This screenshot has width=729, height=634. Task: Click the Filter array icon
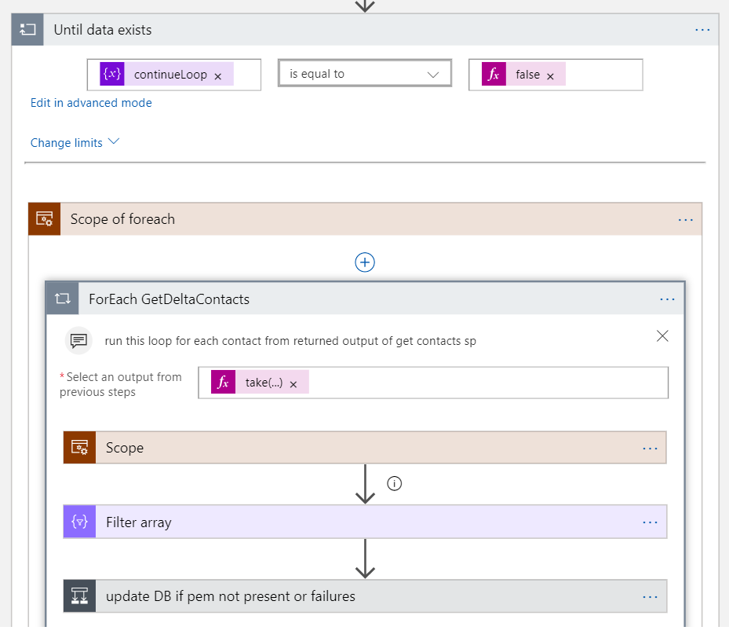tap(79, 522)
